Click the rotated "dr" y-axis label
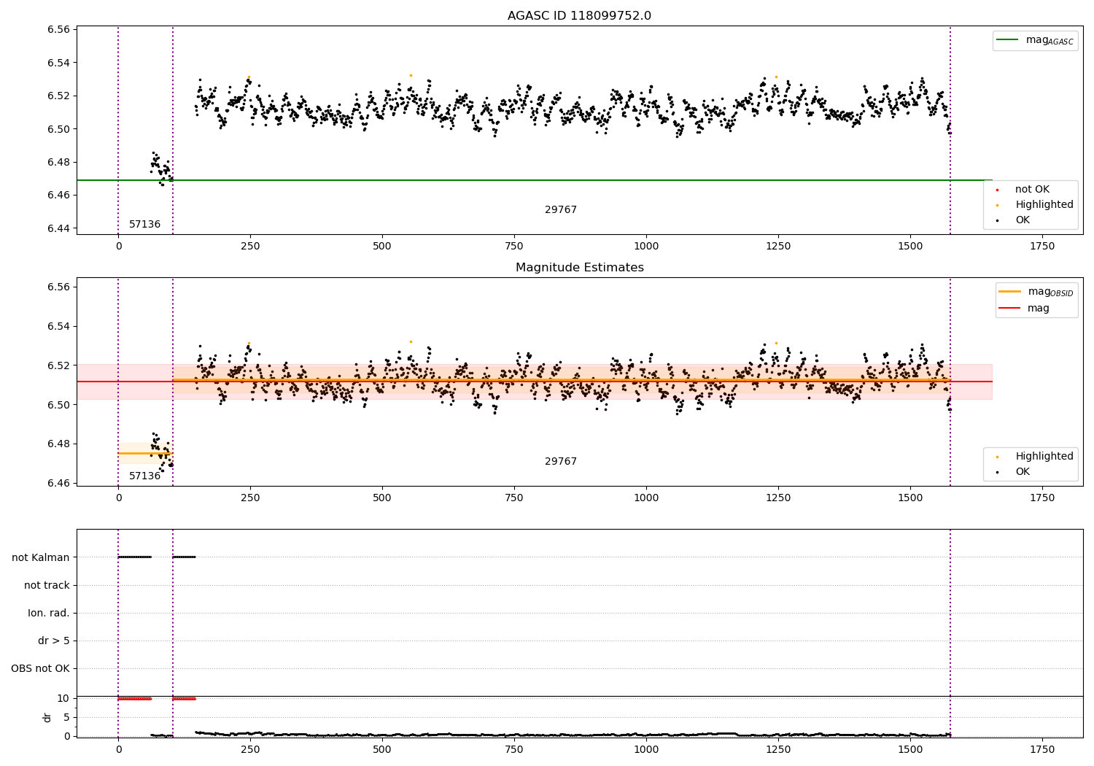 pyautogui.click(x=47, y=717)
